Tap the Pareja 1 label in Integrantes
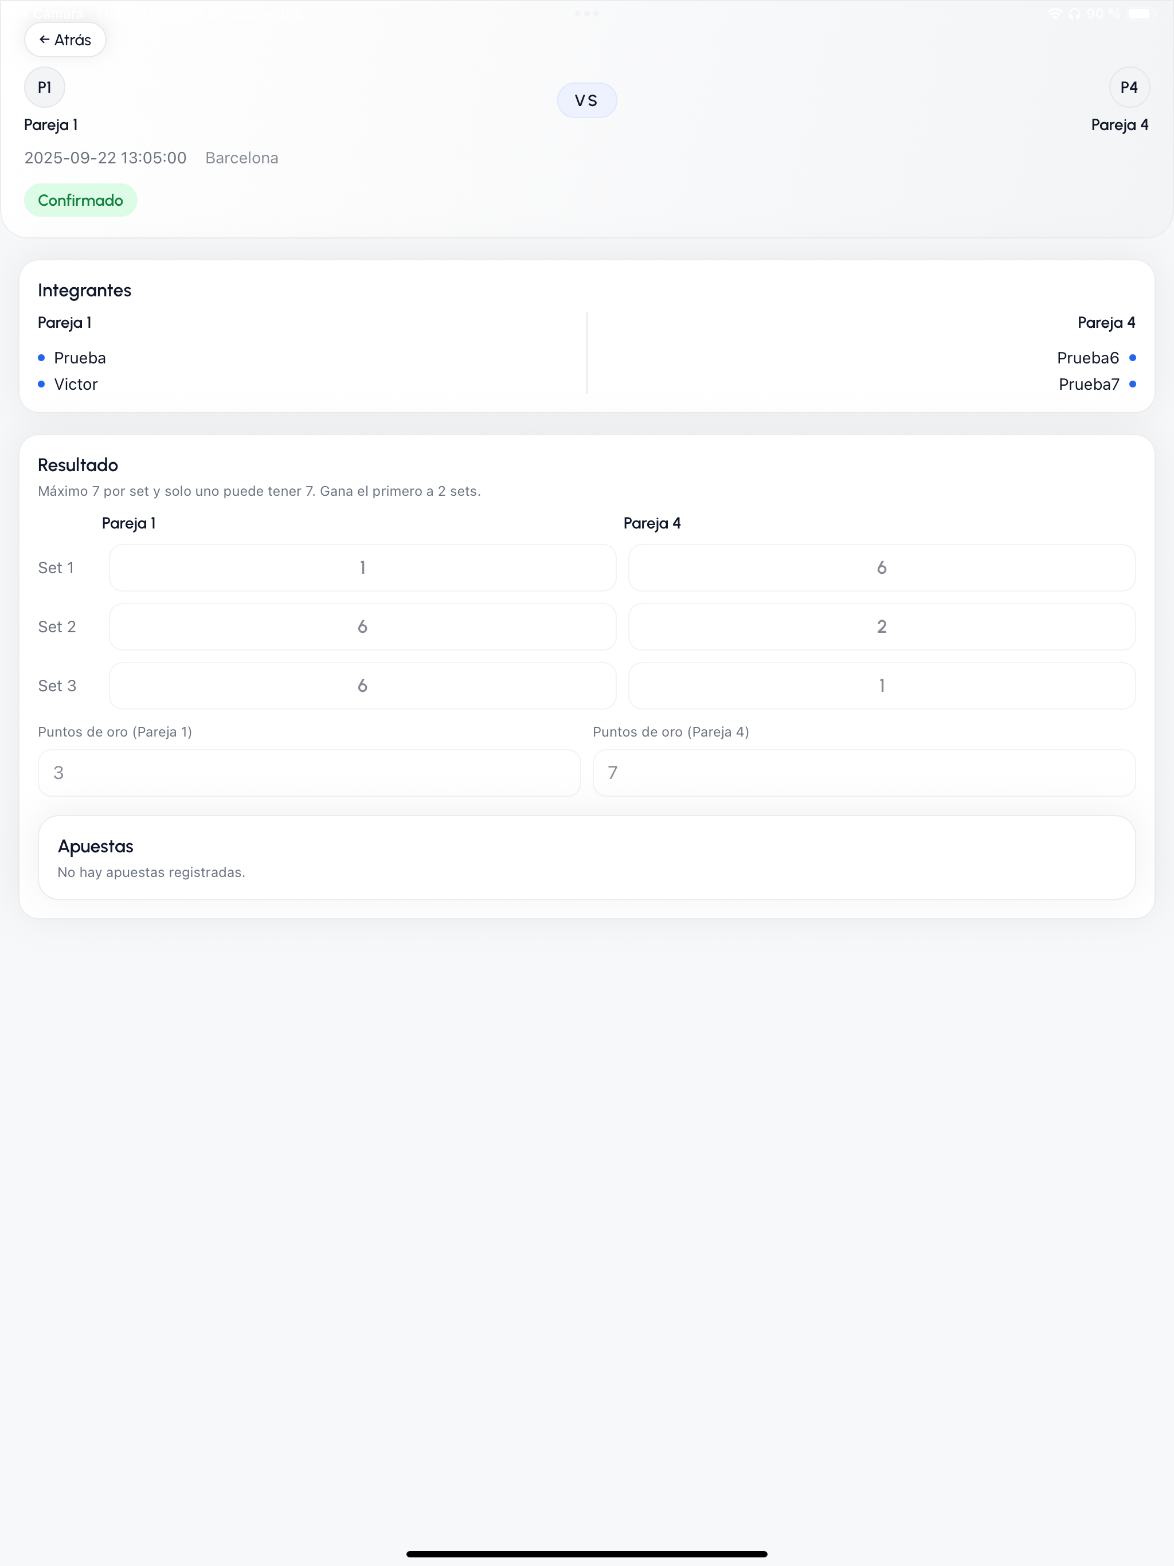 64,323
